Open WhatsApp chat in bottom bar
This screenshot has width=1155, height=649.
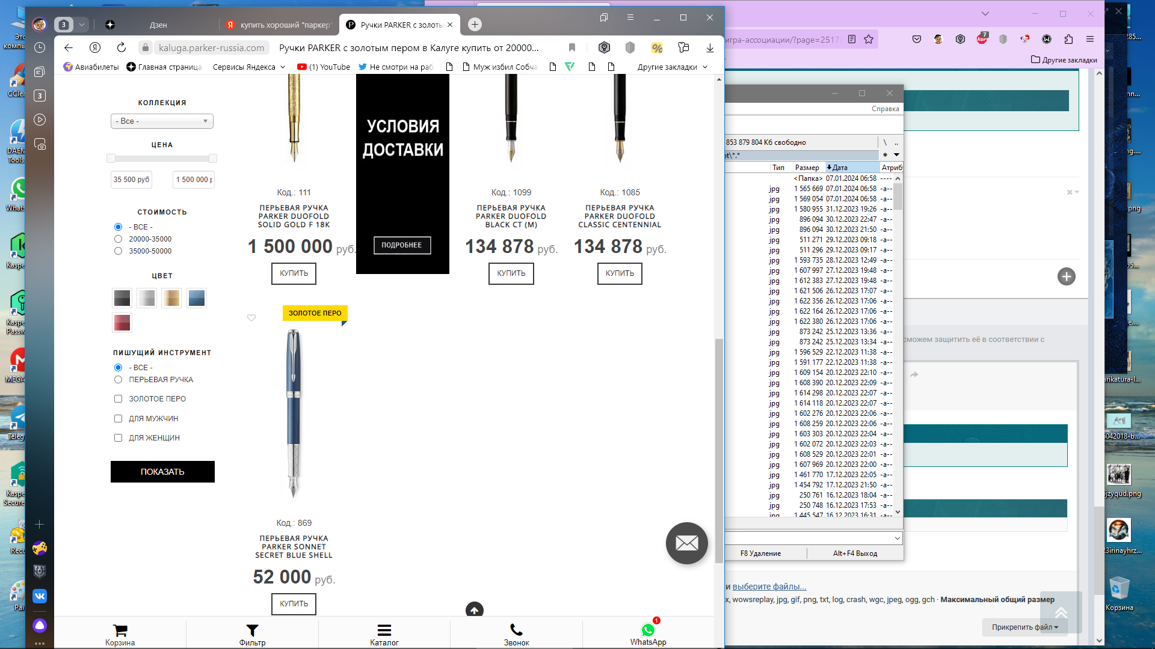(x=648, y=634)
